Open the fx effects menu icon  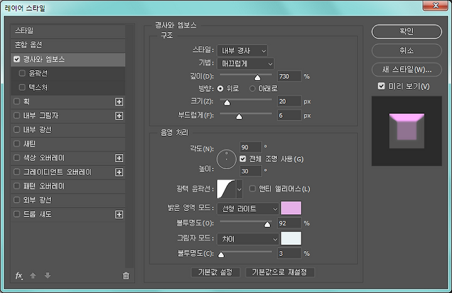coord(19,275)
